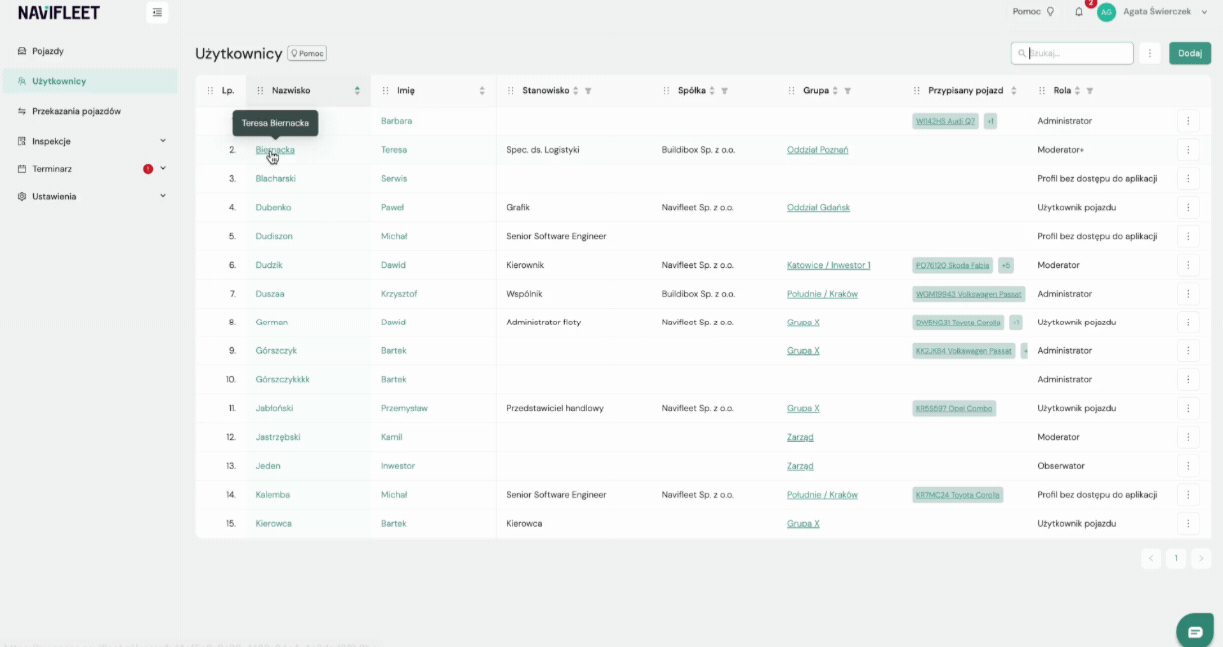Filter the Stanowisko column
1223x647 pixels.
tap(588, 91)
